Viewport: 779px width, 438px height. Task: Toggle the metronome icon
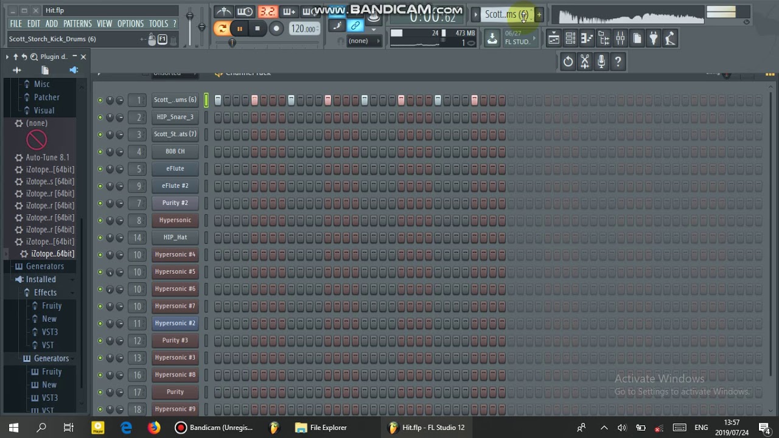(x=224, y=12)
